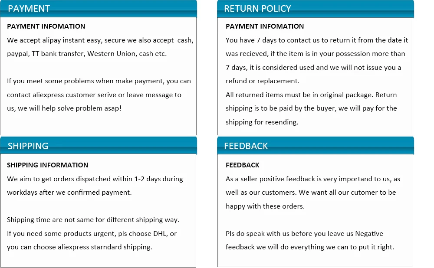Viewport: 434px width, 268px height.
Task: Click 'you can choose aliexpress starndard shipping.' line
Action: pos(79,247)
